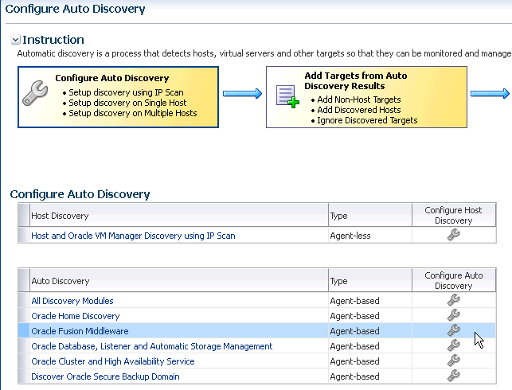Click the Instruction heading text
This screenshot has height=390, width=512.
[x=53, y=40]
